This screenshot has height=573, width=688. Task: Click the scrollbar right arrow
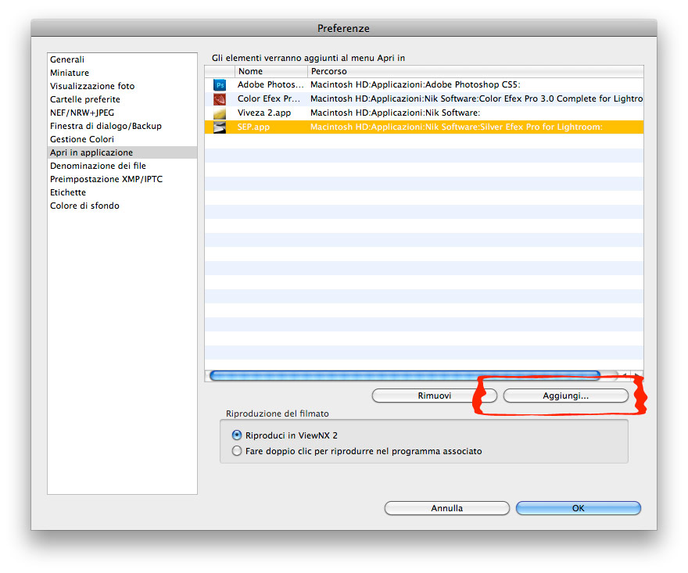coord(637,375)
